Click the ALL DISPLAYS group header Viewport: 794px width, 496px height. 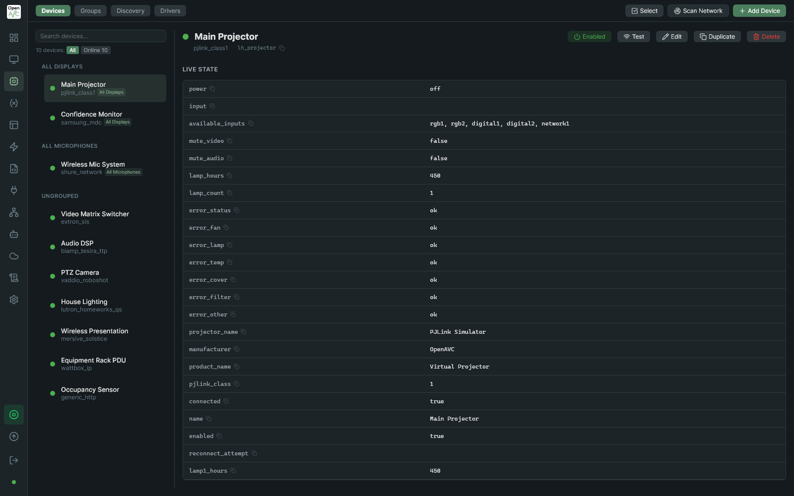(x=62, y=66)
